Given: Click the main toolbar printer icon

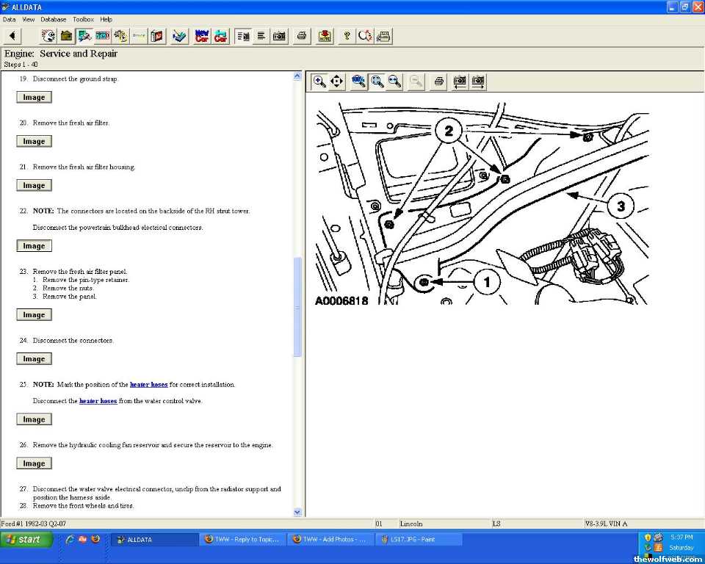Looking at the screenshot, I should [x=301, y=36].
